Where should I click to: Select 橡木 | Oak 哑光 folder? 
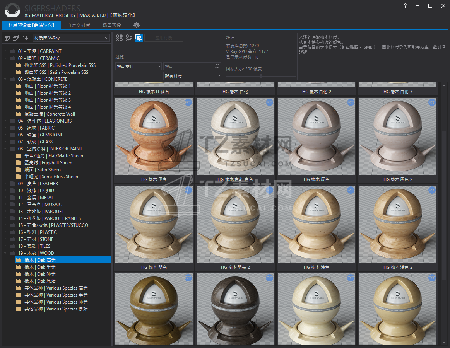[x=40, y=274]
